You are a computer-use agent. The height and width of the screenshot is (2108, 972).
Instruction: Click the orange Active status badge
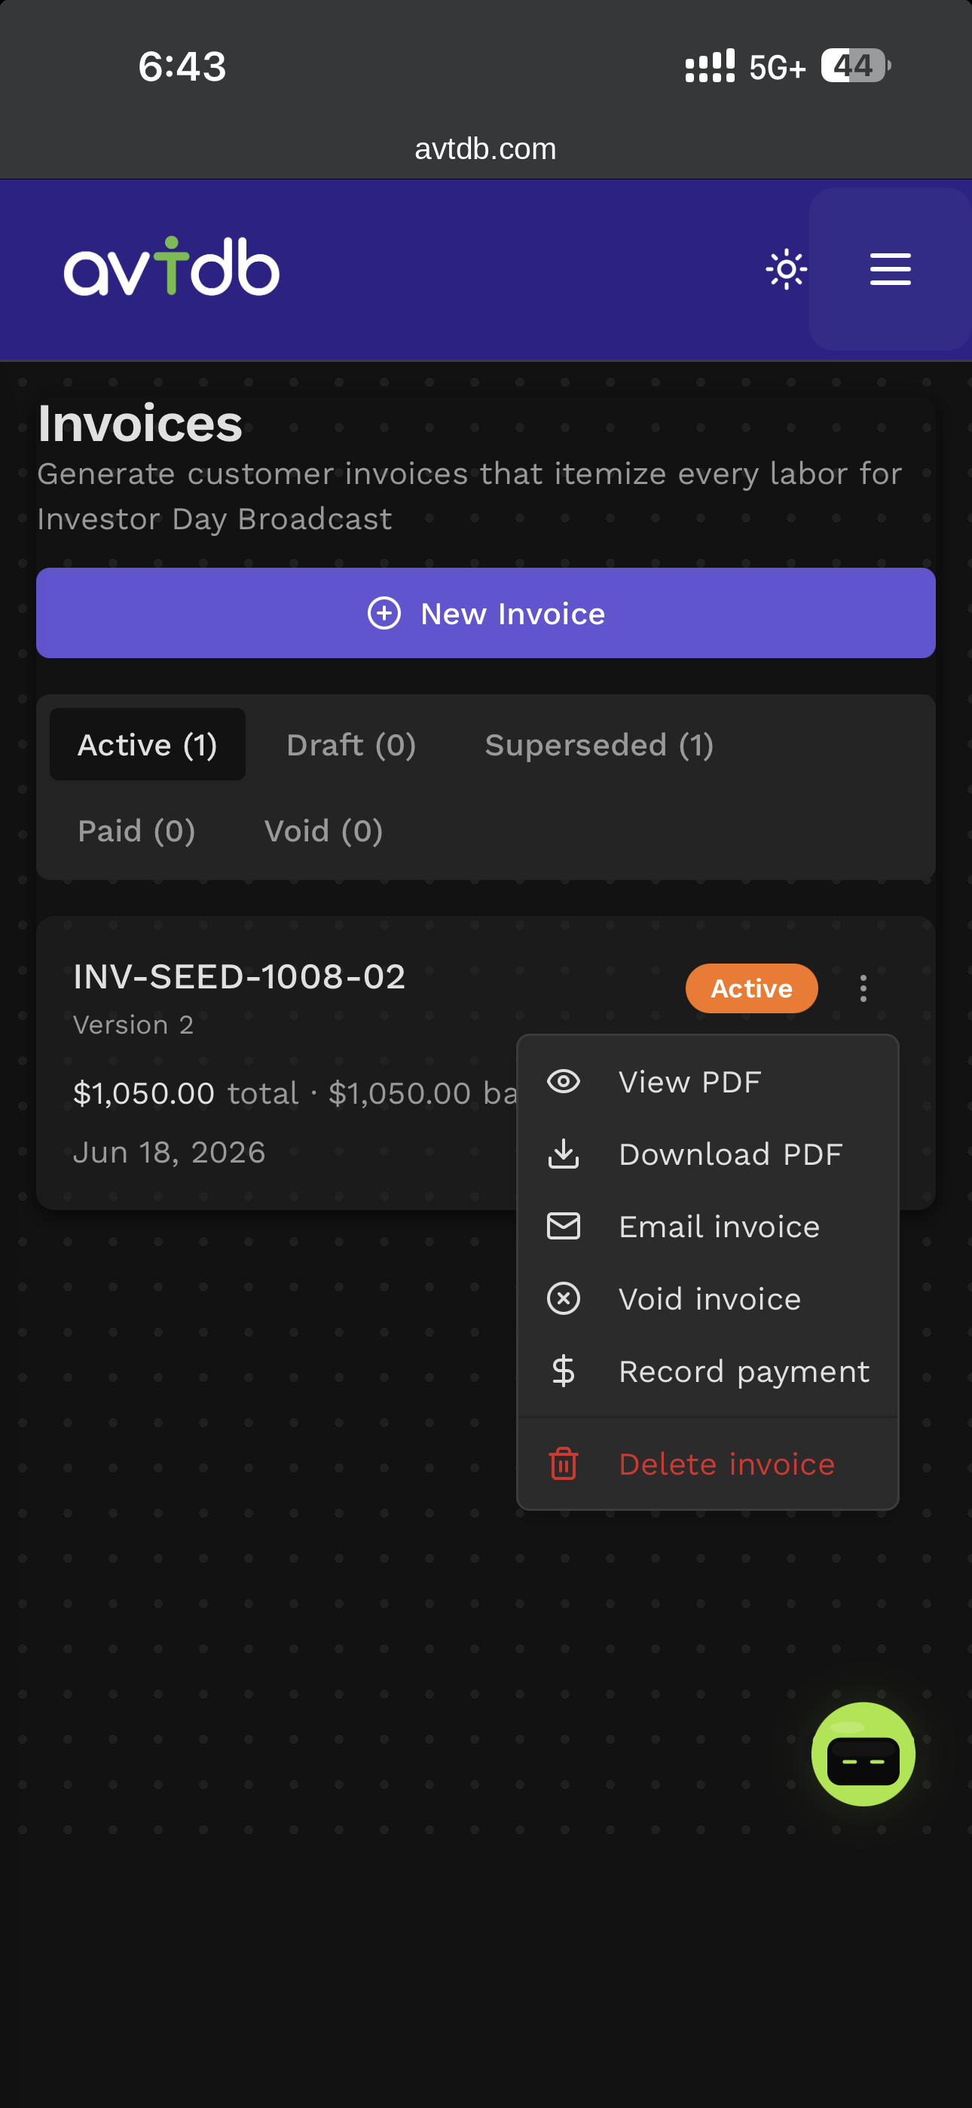click(x=752, y=988)
